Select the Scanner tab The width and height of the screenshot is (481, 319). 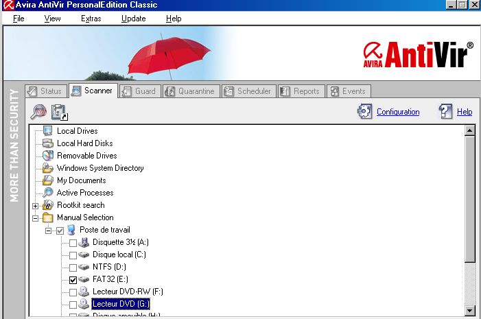[x=93, y=91]
